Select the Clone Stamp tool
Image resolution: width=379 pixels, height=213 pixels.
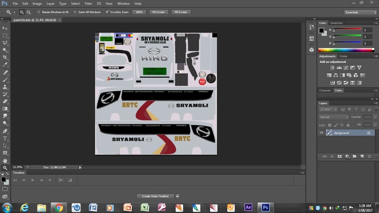point(5,87)
